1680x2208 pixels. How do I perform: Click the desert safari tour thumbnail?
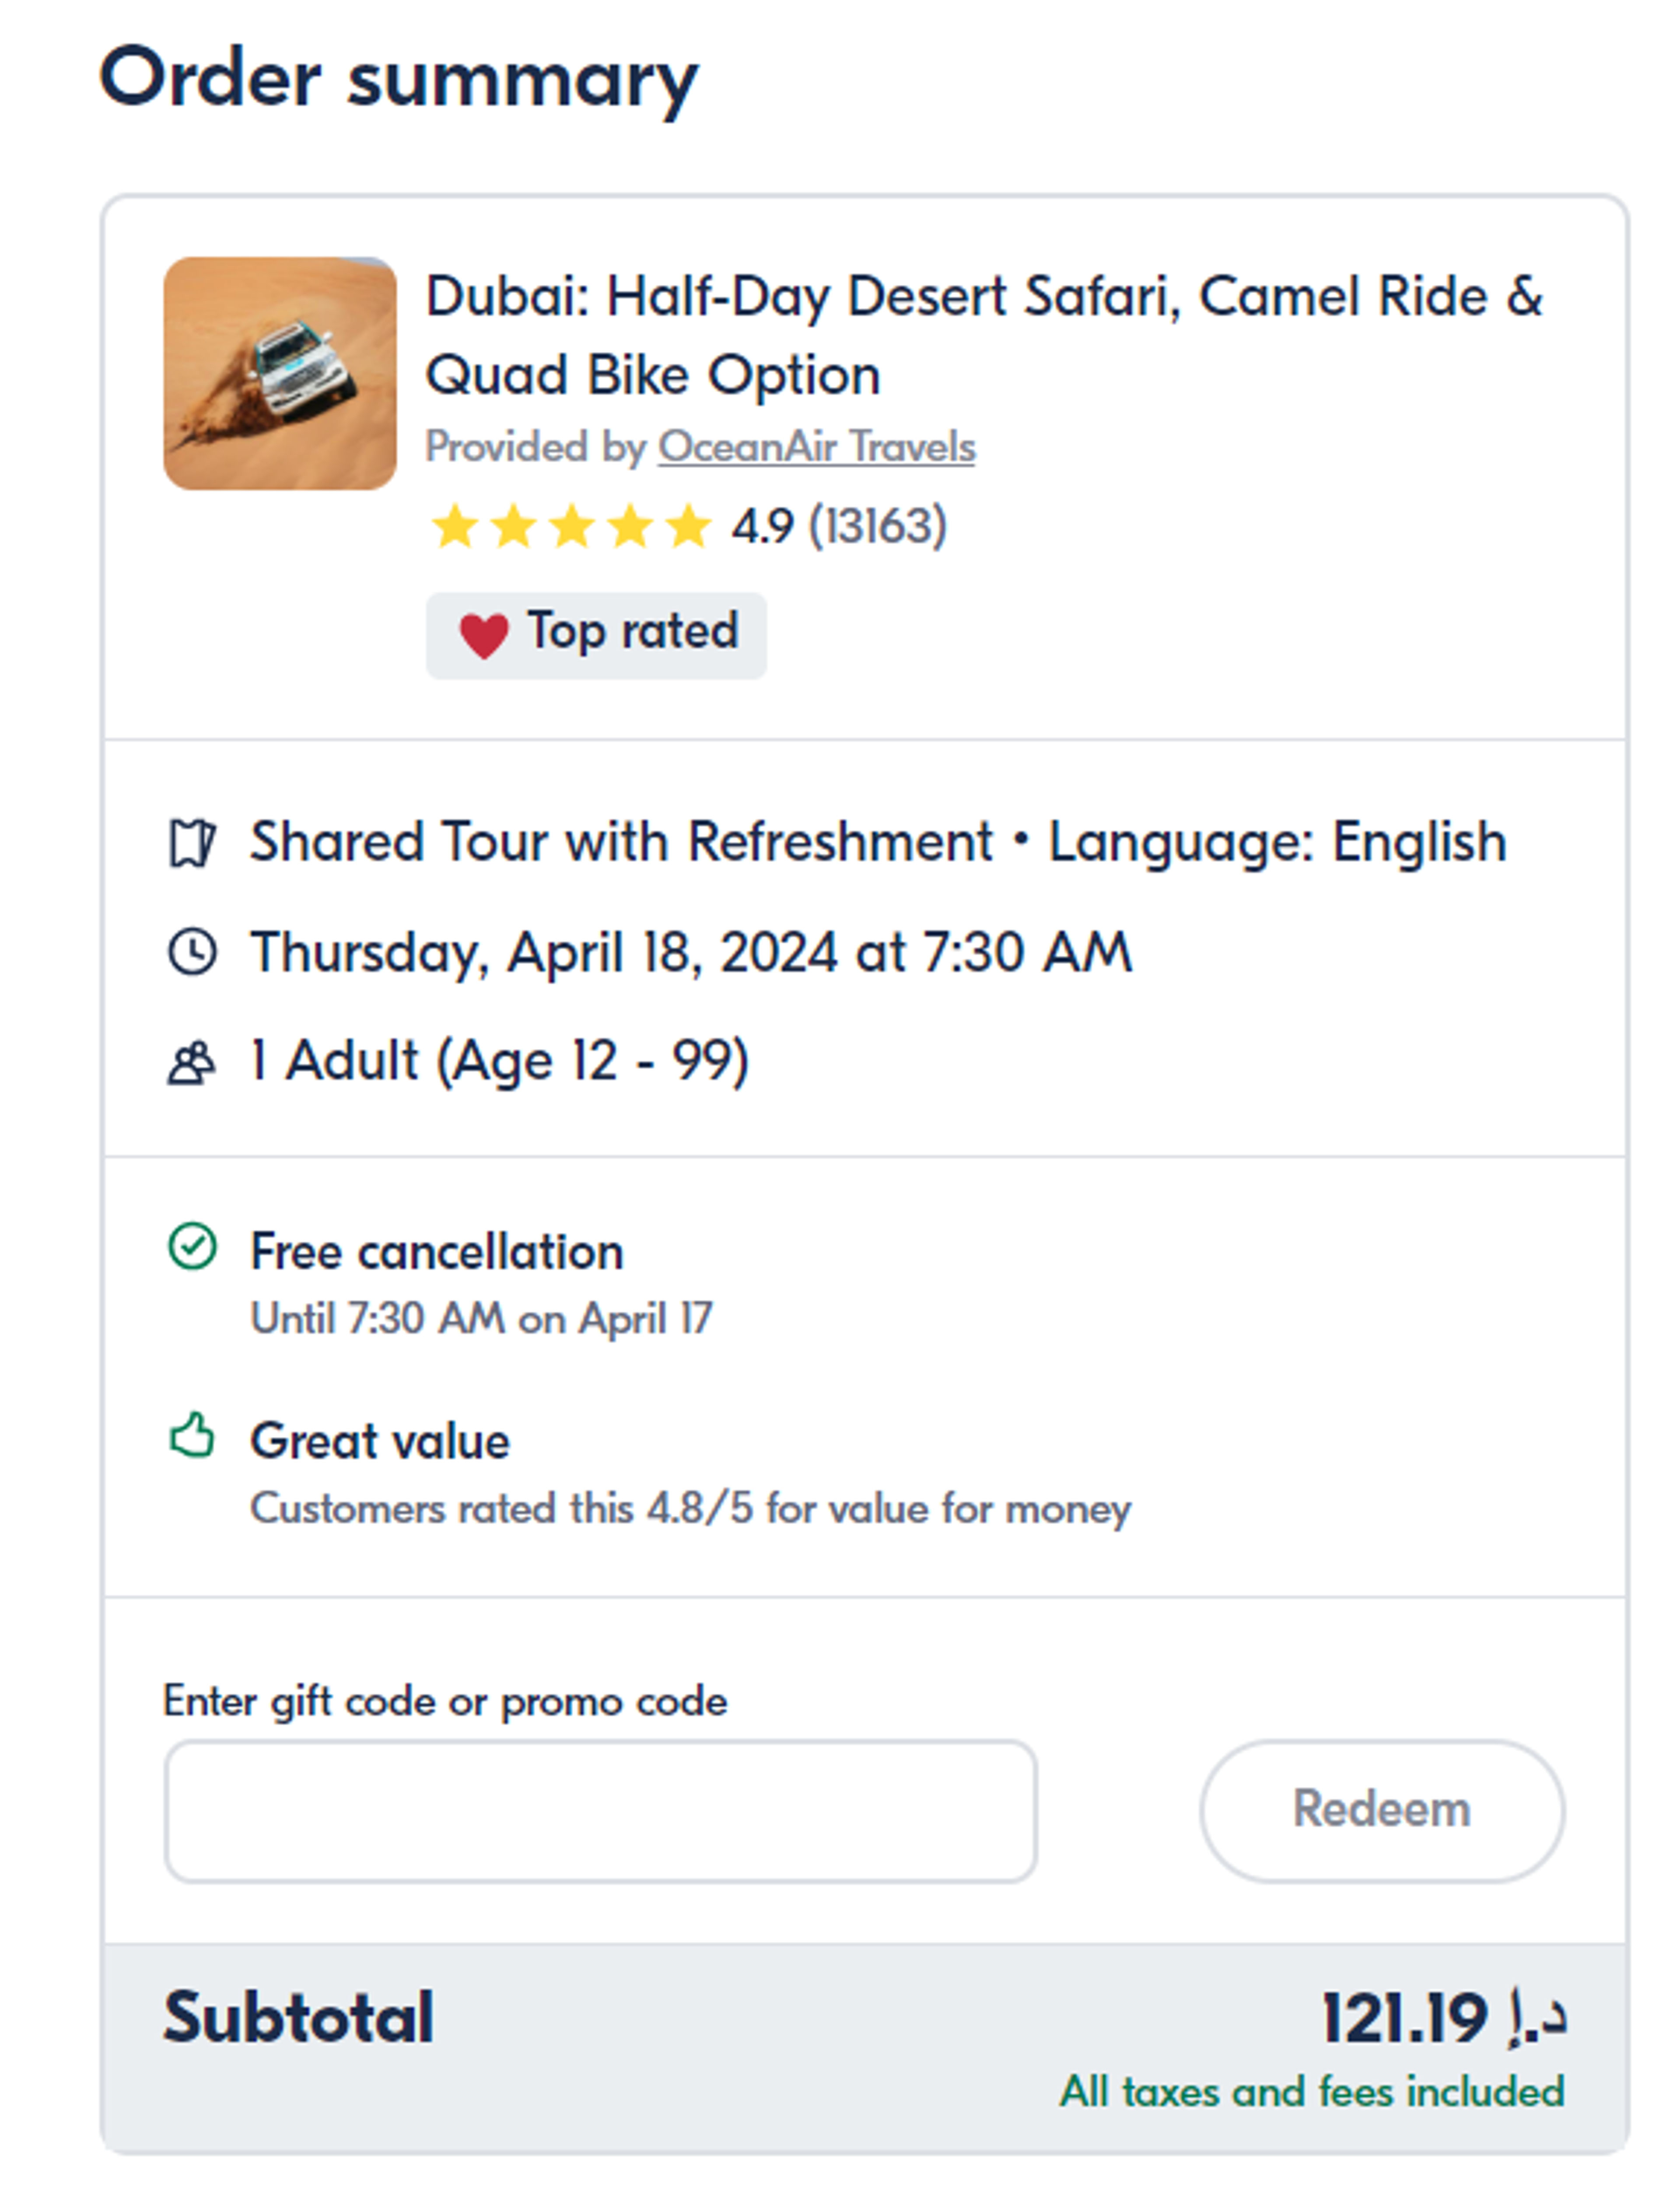tap(280, 373)
